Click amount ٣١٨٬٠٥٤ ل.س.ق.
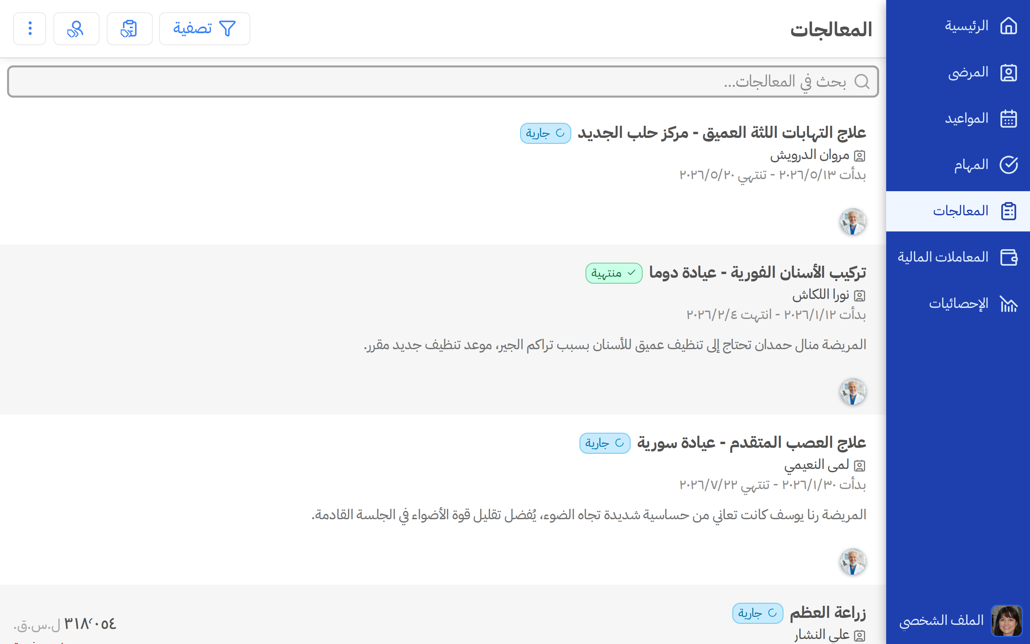The width and height of the screenshot is (1030, 644). (x=65, y=624)
